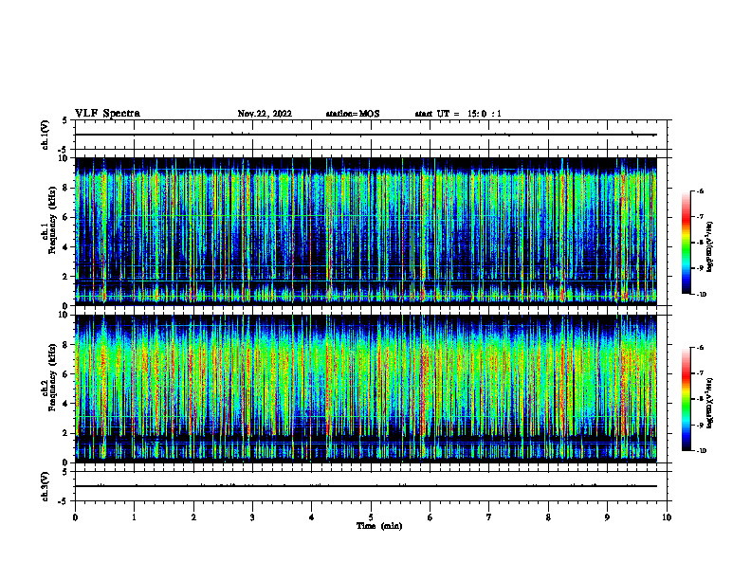
Task: Click the "5" volt tick of ch.3(V) panel
Action: (65, 472)
